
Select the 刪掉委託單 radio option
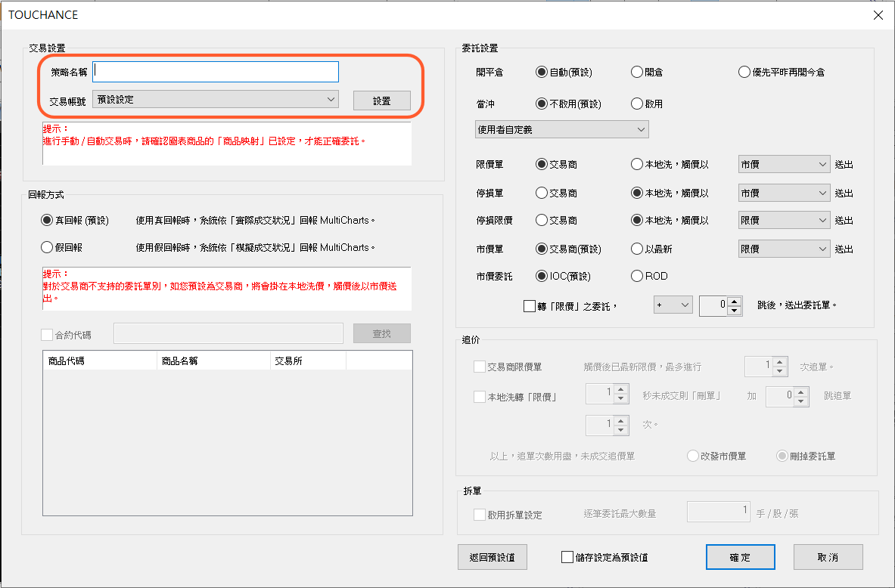[782, 456]
